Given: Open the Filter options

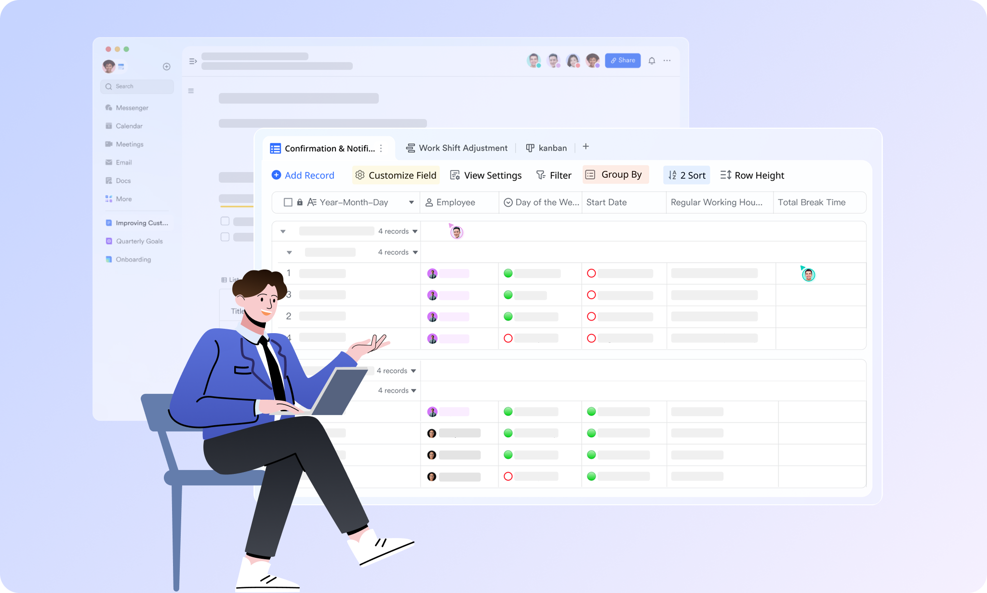Looking at the screenshot, I should pyautogui.click(x=554, y=175).
